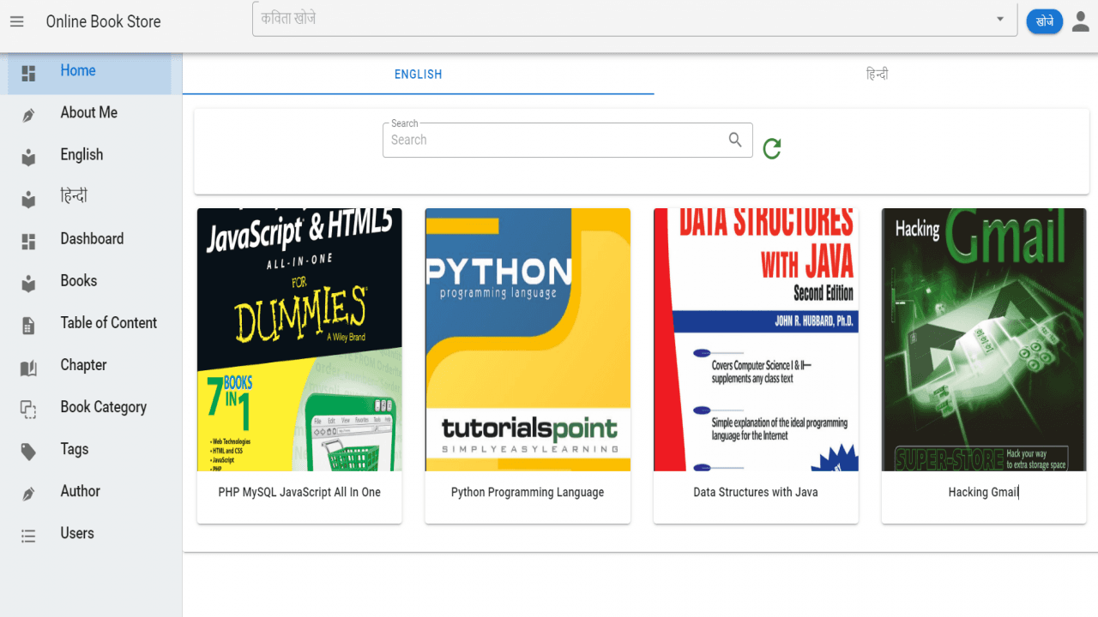Open the Hacking Gmail book cover
This screenshot has height=617, width=1098.
(x=984, y=339)
